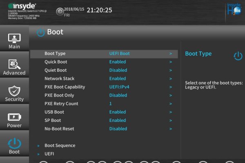
Task: Switch to the Boot tab label
Action: tap(14, 152)
